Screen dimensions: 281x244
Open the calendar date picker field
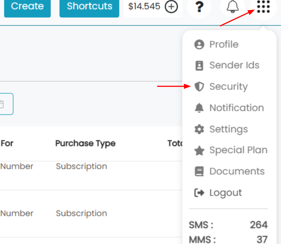[x=6, y=104]
